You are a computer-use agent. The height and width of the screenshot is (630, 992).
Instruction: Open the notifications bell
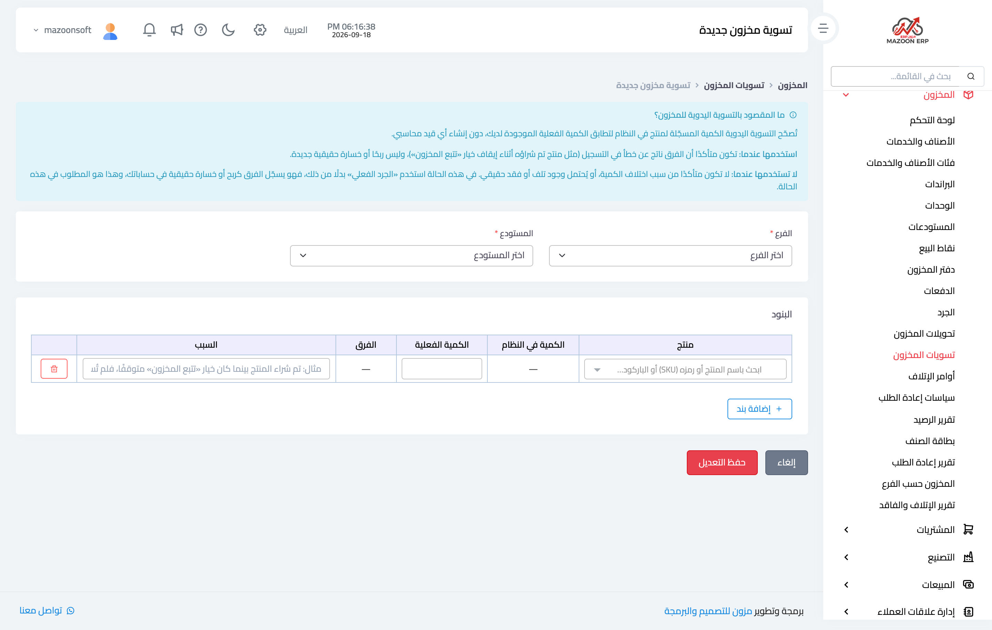(149, 30)
